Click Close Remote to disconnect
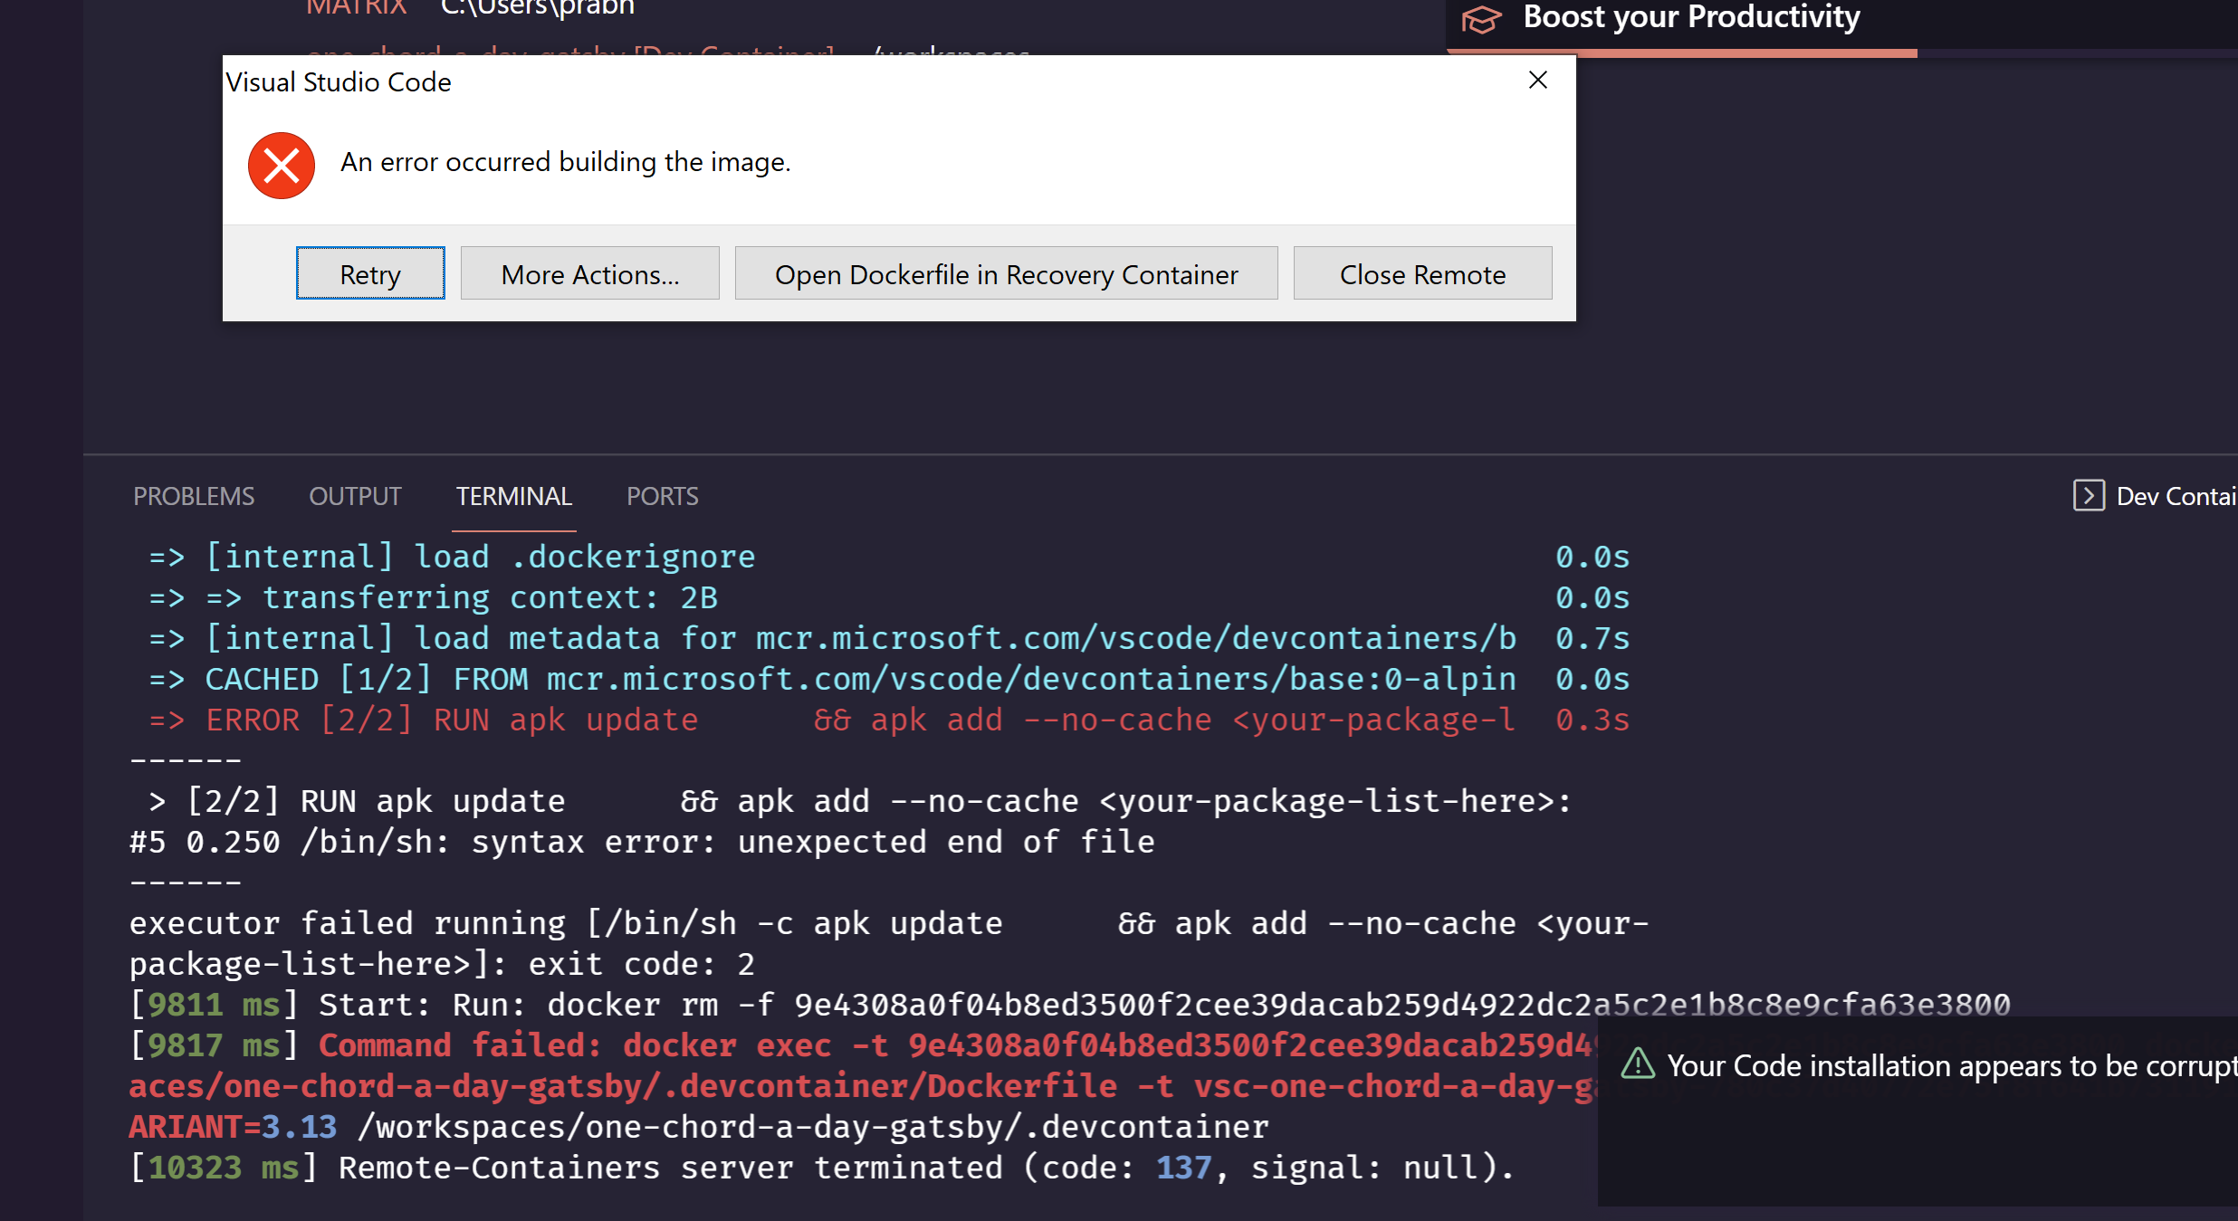2238x1221 pixels. (1422, 273)
